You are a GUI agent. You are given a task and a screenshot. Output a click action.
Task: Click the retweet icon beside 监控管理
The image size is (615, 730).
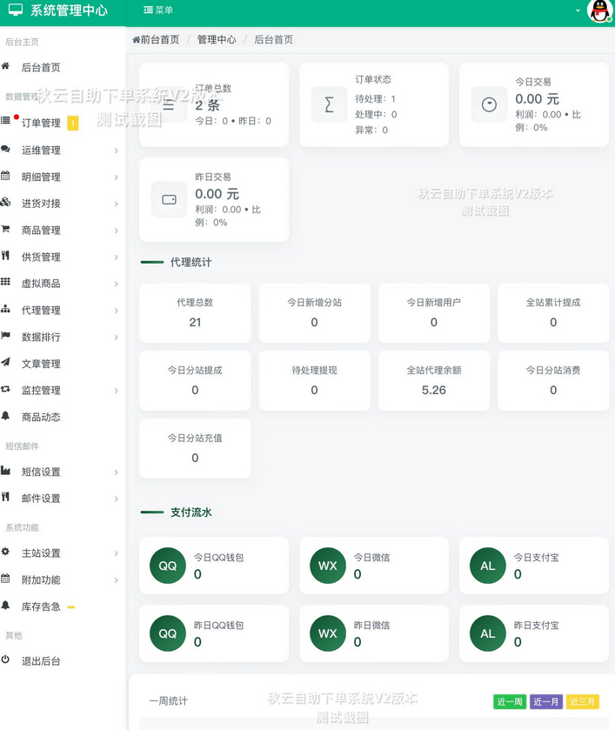tap(5, 389)
